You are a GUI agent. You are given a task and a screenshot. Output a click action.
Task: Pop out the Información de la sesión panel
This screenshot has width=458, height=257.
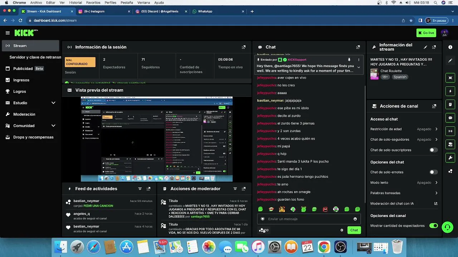tap(244, 47)
